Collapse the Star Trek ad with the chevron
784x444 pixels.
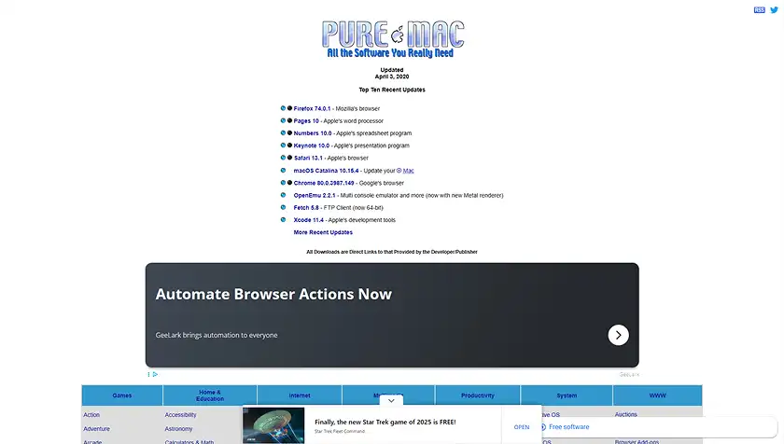pyautogui.click(x=391, y=400)
